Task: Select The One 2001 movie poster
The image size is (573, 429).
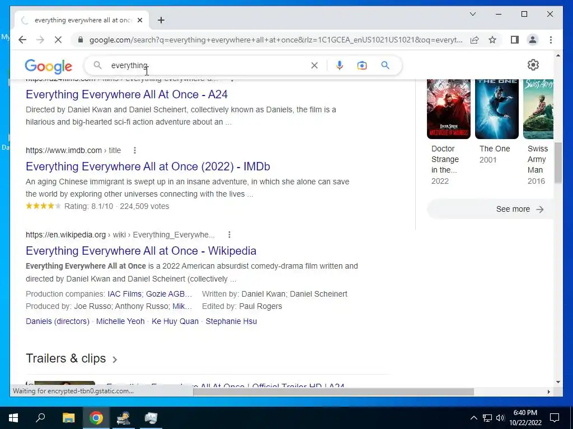Action: pos(497,109)
